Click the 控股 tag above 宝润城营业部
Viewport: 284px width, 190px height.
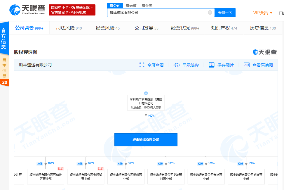80,163
